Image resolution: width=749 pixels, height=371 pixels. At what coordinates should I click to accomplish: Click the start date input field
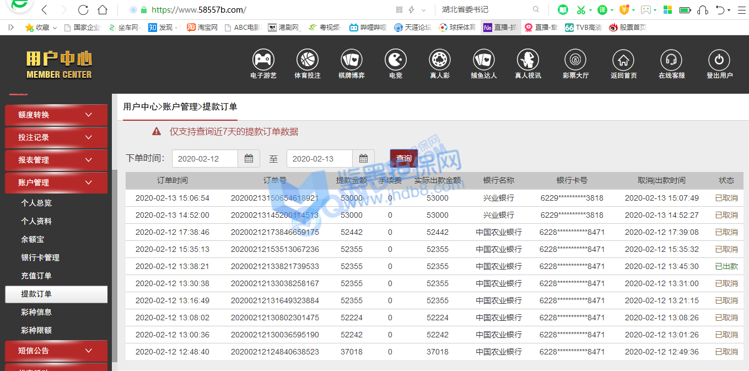coord(204,159)
